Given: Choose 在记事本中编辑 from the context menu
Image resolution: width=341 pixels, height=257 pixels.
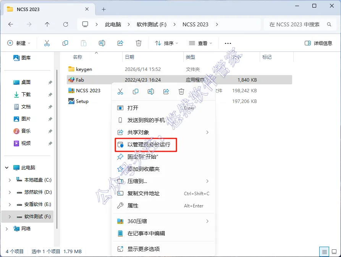Looking at the screenshot, I should tap(163, 233).
